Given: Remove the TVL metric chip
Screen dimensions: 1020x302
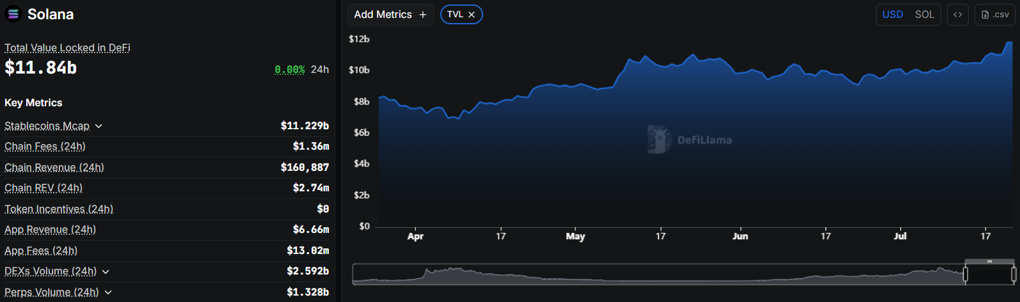Looking at the screenshot, I should 472,15.
